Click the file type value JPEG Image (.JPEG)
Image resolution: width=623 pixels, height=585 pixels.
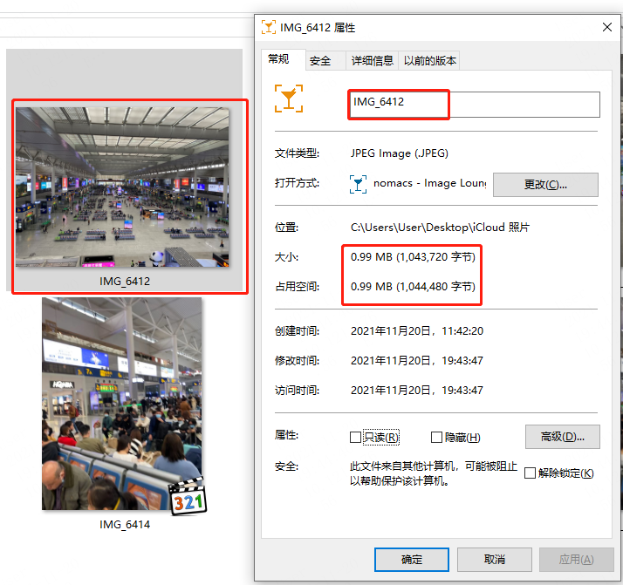click(400, 153)
